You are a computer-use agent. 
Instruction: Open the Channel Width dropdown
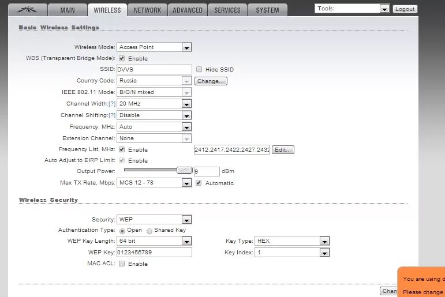point(154,104)
